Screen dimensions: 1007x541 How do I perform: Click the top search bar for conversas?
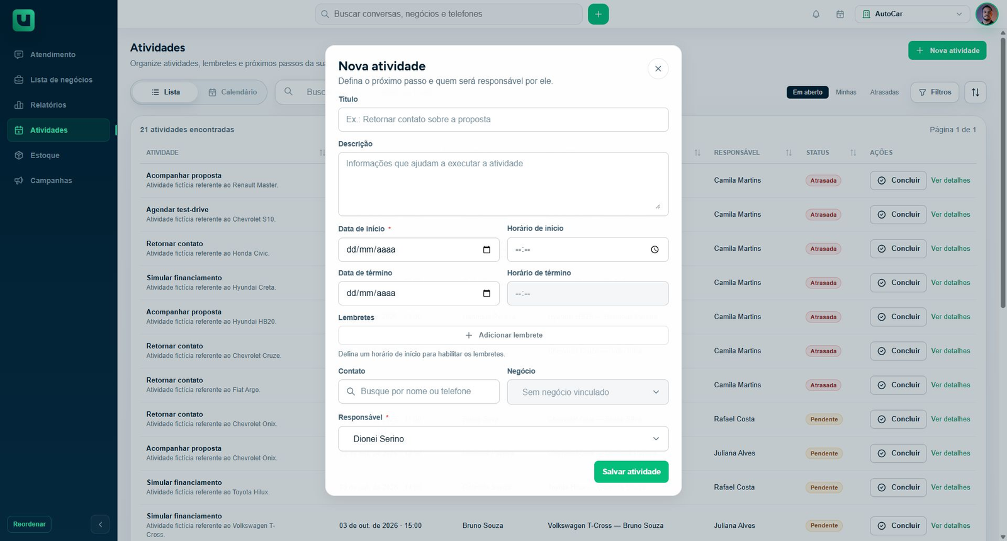(449, 14)
